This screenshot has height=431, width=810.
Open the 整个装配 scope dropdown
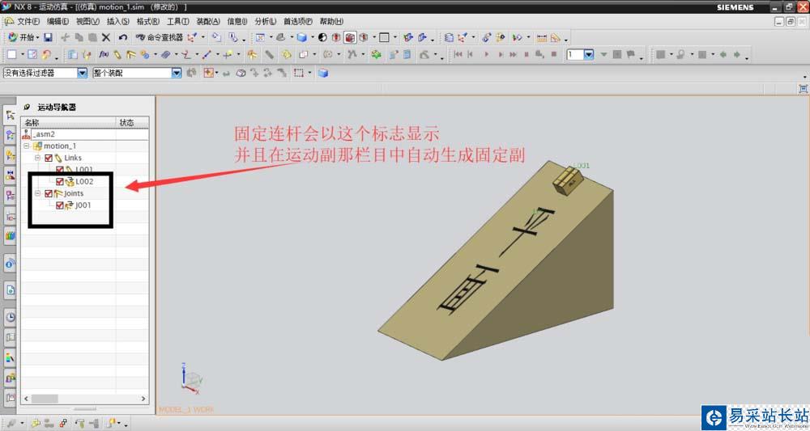click(177, 73)
